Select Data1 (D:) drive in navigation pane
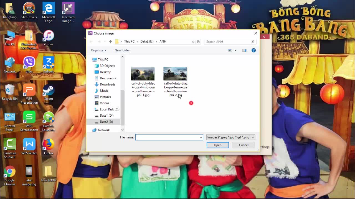The width and height of the screenshot is (355, 199). point(106,116)
